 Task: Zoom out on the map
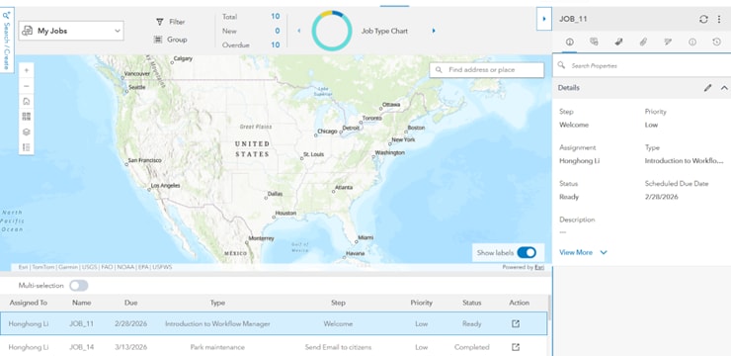(26, 86)
